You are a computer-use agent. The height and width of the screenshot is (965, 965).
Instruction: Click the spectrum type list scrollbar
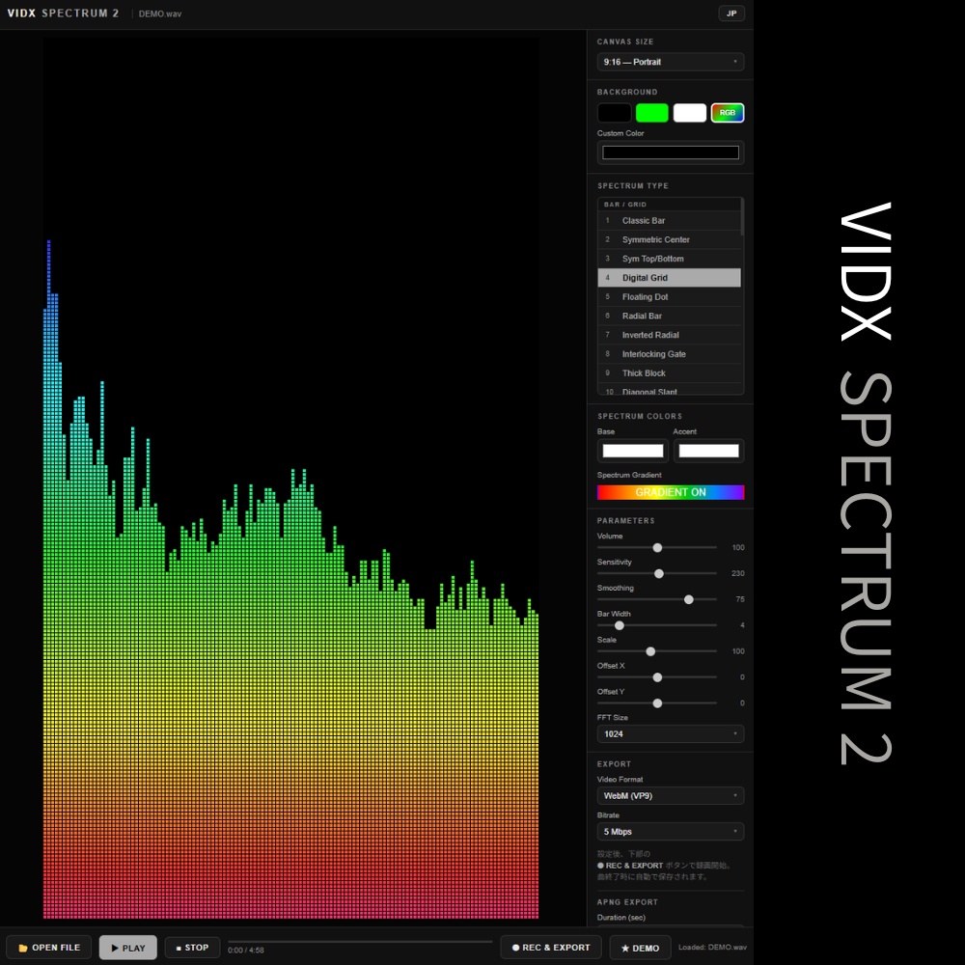pyautogui.click(x=742, y=216)
